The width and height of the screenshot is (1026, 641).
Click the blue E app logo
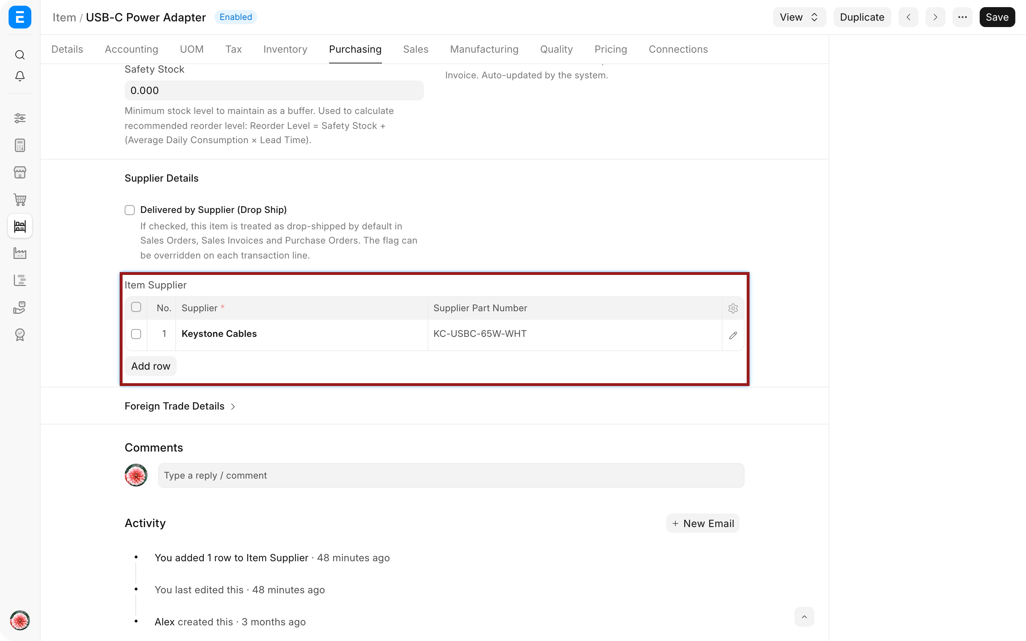(x=20, y=17)
